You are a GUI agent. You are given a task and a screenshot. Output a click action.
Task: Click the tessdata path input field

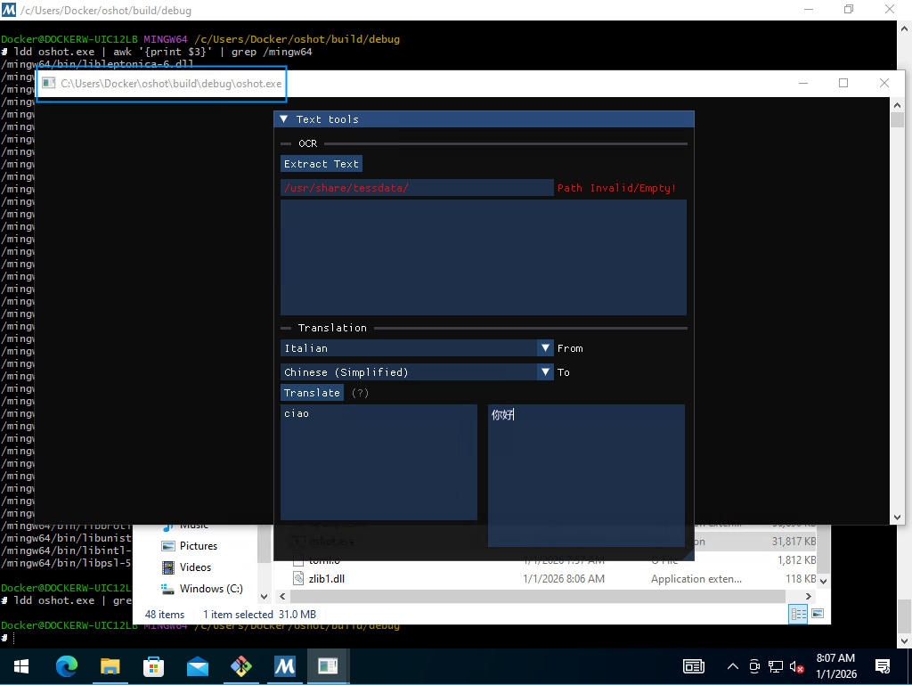pos(416,188)
